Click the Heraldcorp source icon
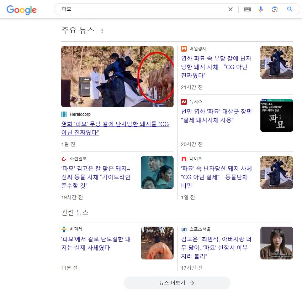 point(64,114)
